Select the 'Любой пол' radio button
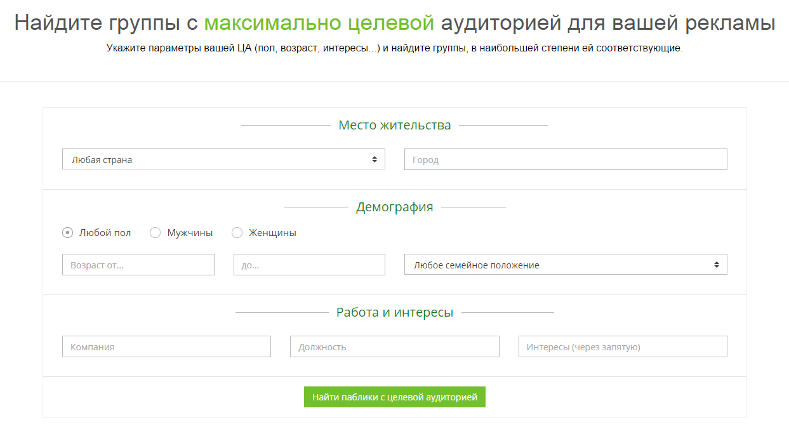The height and width of the screenshot is (441, 789). (x=68, y=233)
